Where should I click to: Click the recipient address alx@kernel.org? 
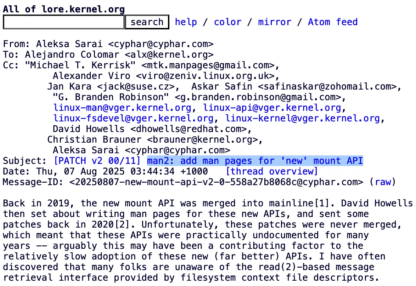click(169, 55)
